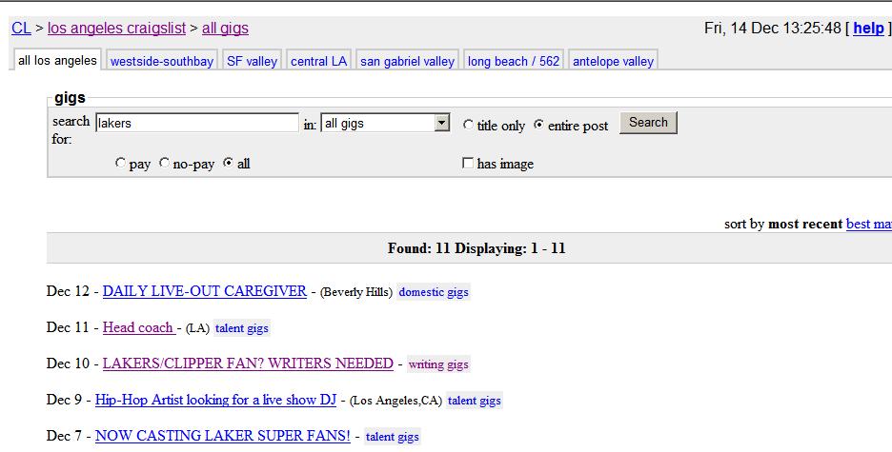Choose the 'pay' gigs filter

point(120,164)
